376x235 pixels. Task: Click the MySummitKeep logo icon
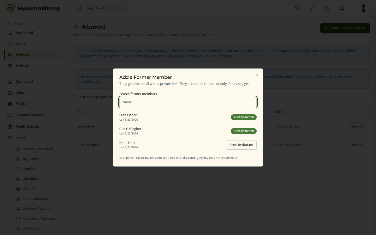point(10,8)
